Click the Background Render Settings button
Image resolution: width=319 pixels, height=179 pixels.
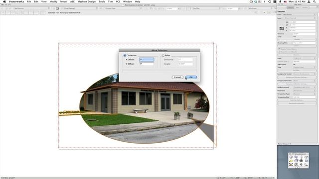pos(297,78)
